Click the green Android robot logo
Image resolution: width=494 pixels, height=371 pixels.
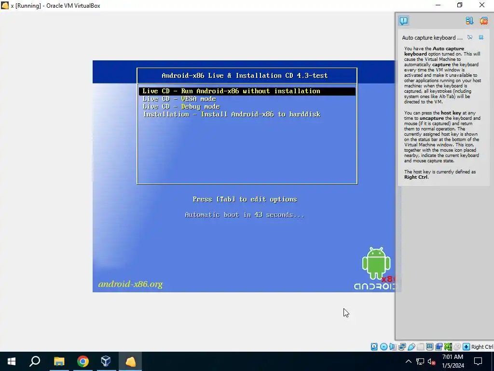(376, 263)
